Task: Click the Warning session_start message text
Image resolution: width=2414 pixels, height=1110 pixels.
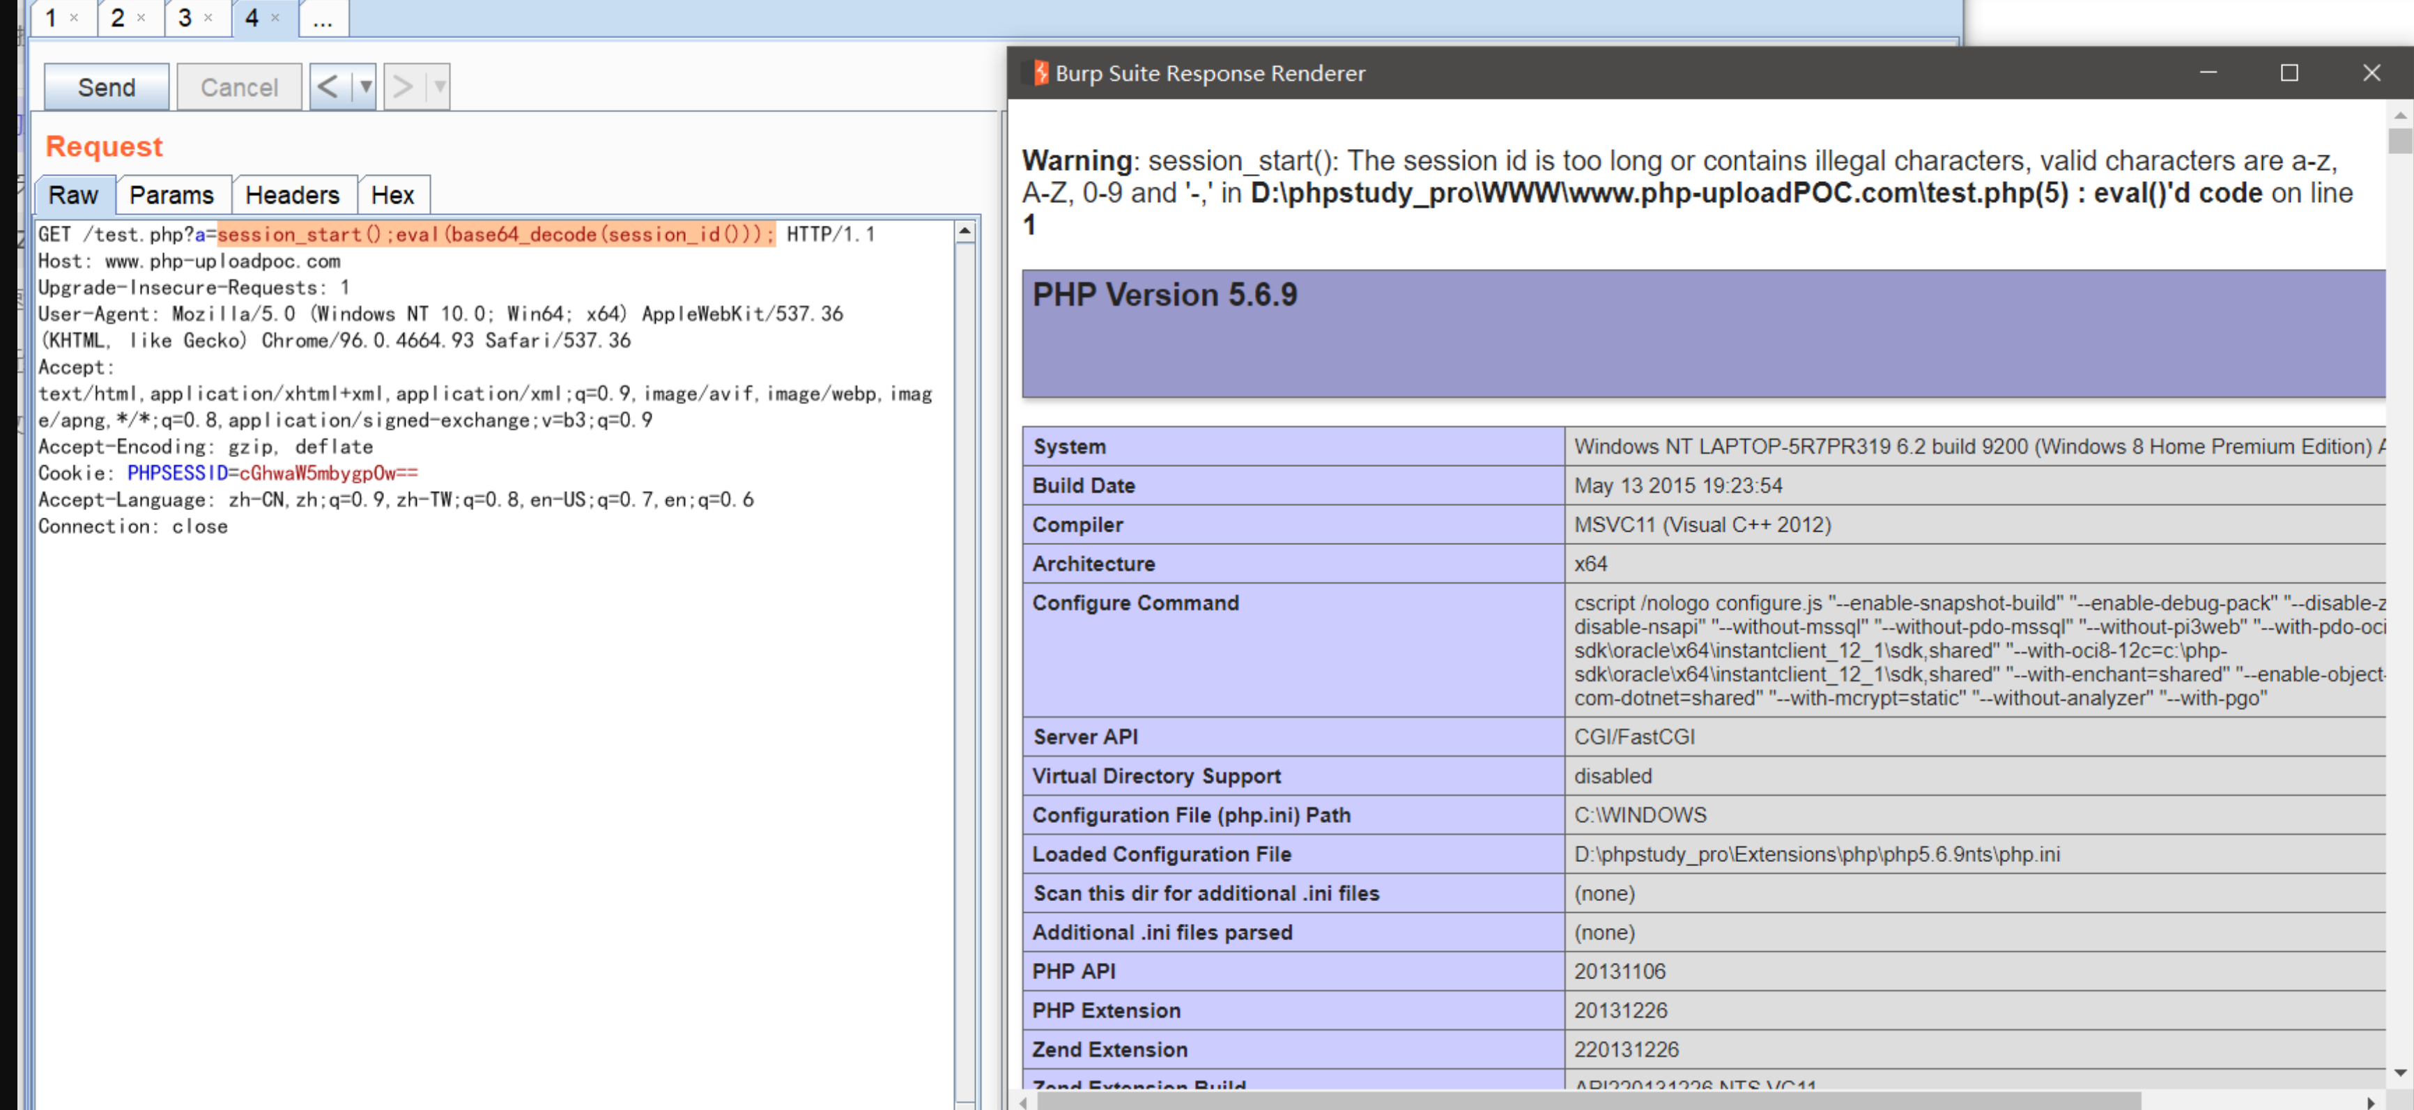Action: (1686, 192)
